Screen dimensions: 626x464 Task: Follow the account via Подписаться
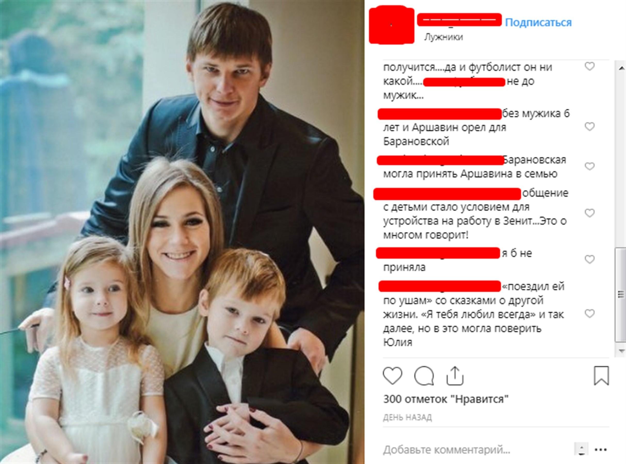pyautogui.click(x=538, y=22)
